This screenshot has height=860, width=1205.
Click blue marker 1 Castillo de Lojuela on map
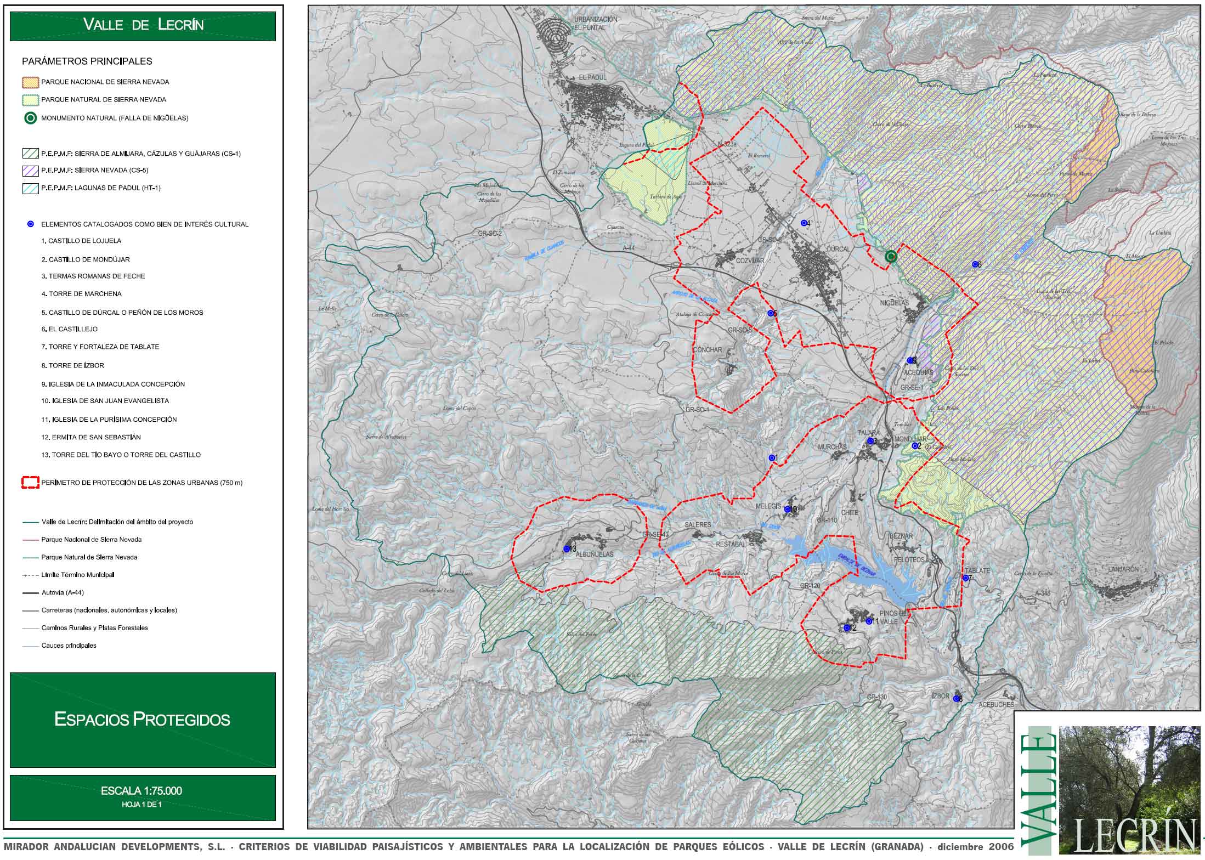click(771, 458)
